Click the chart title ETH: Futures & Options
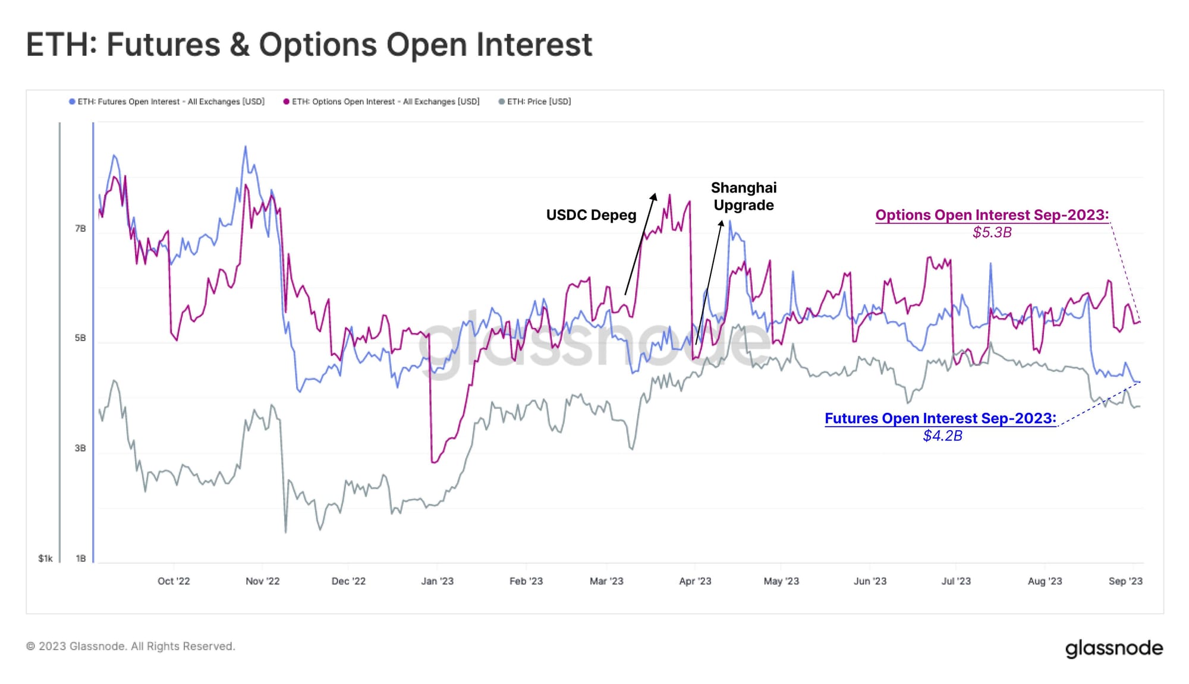 (x=309, y=45)
